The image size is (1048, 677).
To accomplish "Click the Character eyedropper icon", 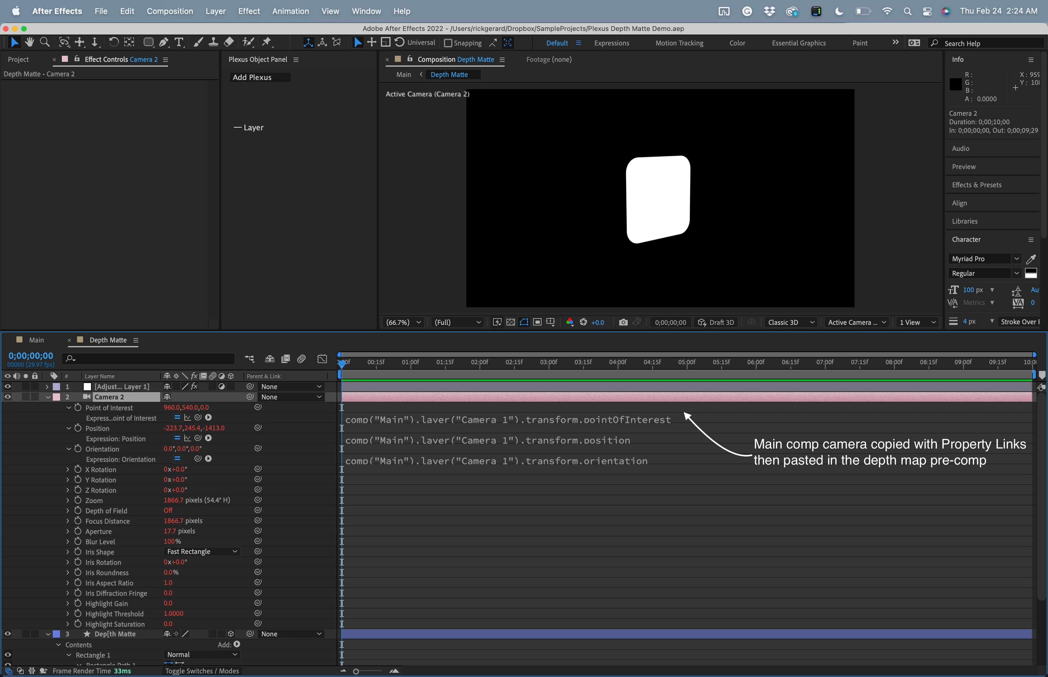I will tap(1030, 259).
